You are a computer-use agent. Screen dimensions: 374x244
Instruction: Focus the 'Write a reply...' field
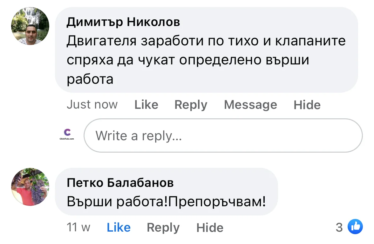222,136
